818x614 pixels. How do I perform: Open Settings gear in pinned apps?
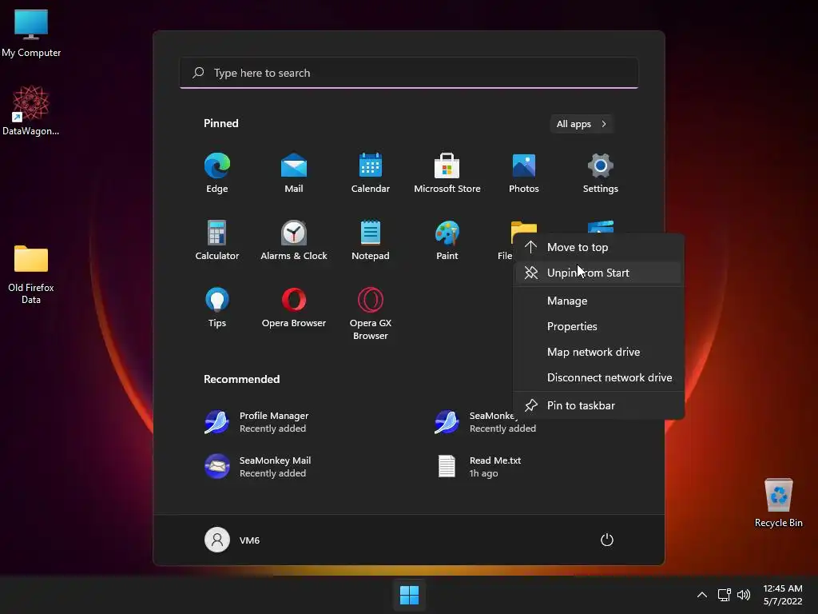[601, 173]
